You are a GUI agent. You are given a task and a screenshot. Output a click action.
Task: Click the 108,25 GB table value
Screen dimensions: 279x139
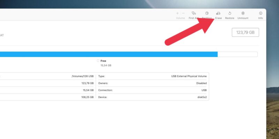click(88, 97)
